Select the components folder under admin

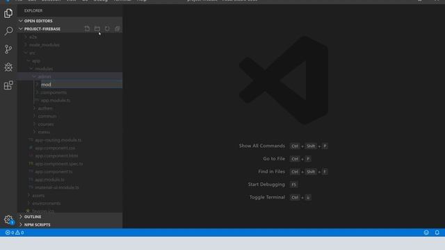[54, 92]
